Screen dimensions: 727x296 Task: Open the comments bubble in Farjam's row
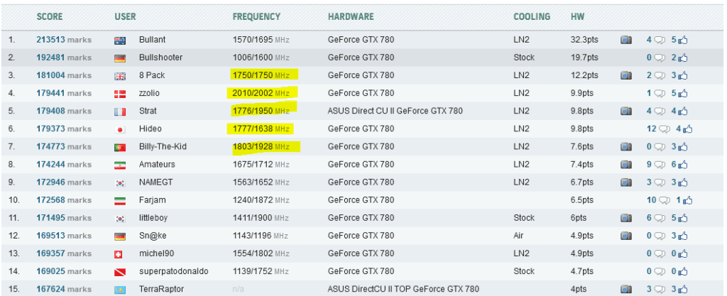[x=664, y=201]
